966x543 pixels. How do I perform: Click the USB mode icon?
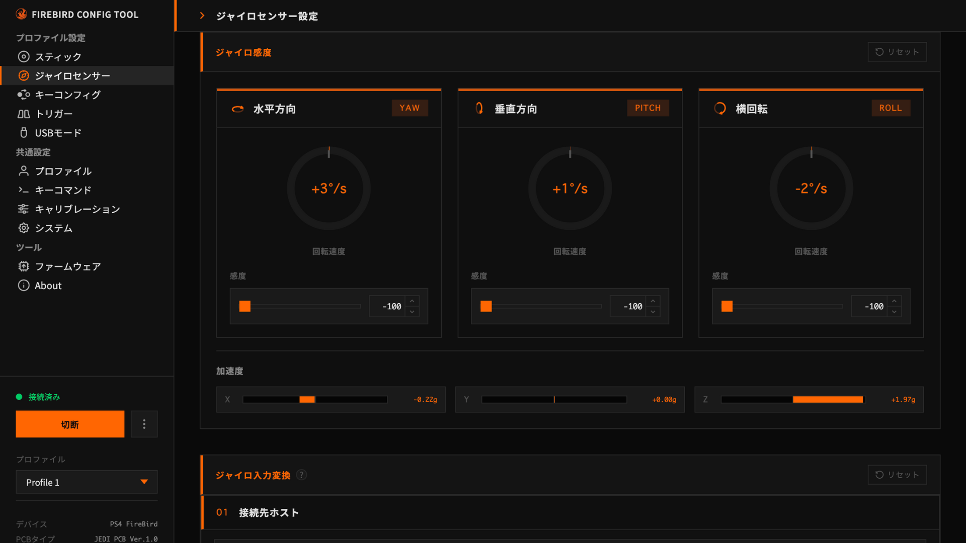tap(24, 133)
